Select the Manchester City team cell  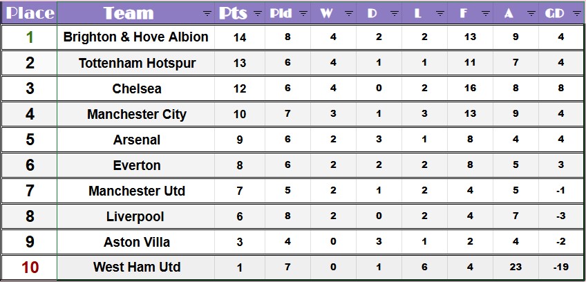pos(137,114)
